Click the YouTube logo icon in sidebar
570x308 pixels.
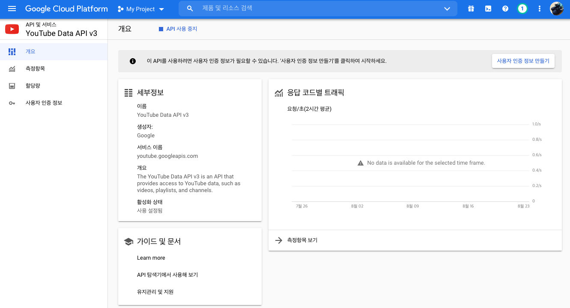[12, 29]
